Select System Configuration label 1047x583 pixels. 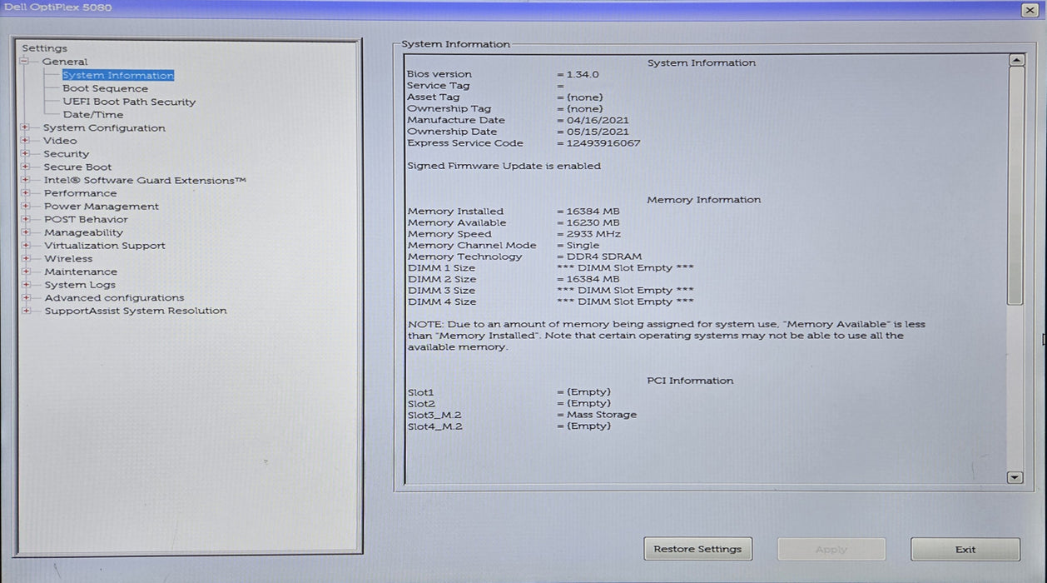coord(104,127)
